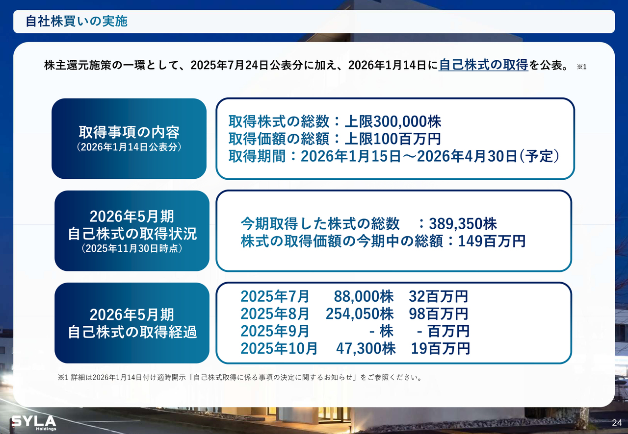Click the 389,350株 total shares figure
Image resolution: width=628 pixels, height=434 pixels.
pyautogui.click(x=463, y=224)
